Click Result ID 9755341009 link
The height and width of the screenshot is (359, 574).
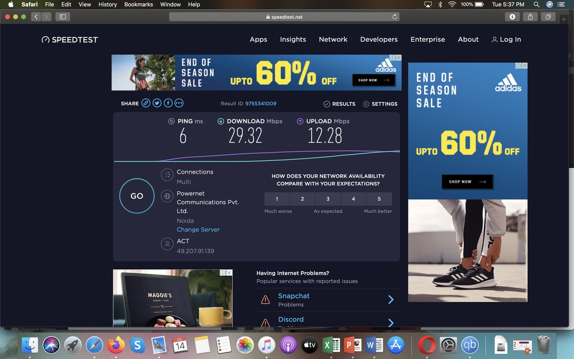[261, 103]
